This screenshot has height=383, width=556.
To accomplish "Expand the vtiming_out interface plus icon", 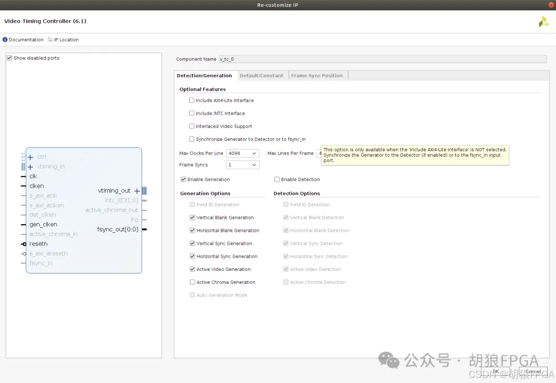I will click(x=137, y=191).
